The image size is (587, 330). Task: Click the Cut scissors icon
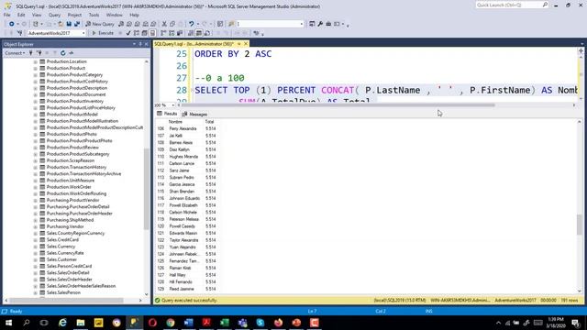164,24
